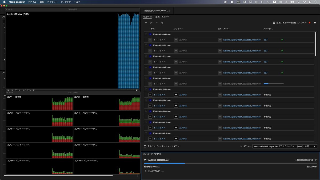Click 完了 status of H264_00203591 output

[x=266, y=51]
